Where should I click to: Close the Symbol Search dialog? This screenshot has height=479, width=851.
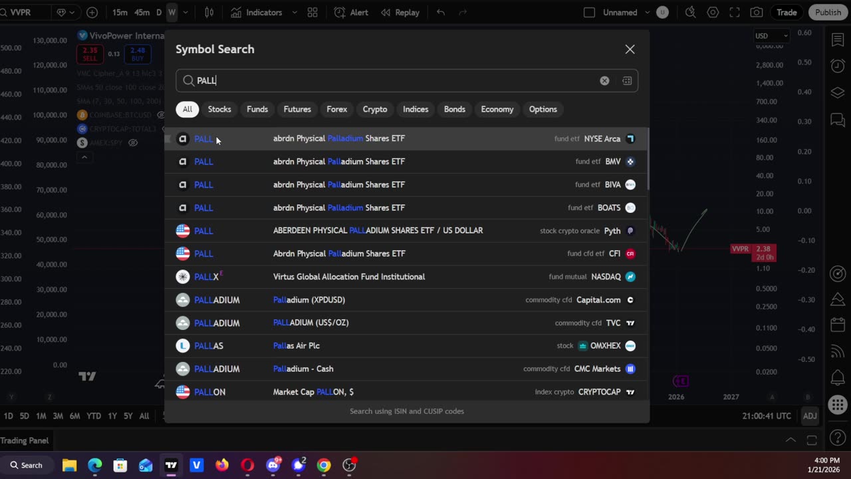(x=630, y=49)
